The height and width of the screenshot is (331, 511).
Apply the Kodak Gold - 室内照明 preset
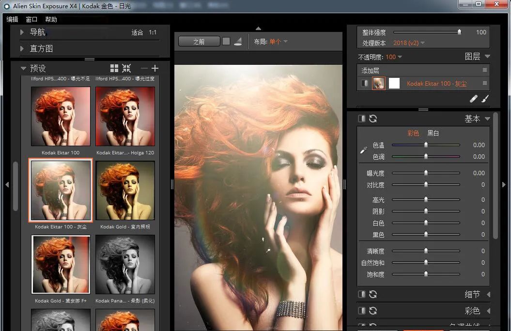[x=125, y=190]
